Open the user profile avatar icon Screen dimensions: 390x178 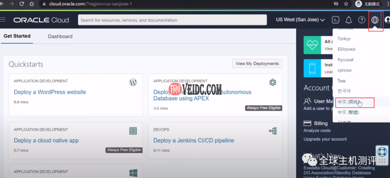point(387,20)
